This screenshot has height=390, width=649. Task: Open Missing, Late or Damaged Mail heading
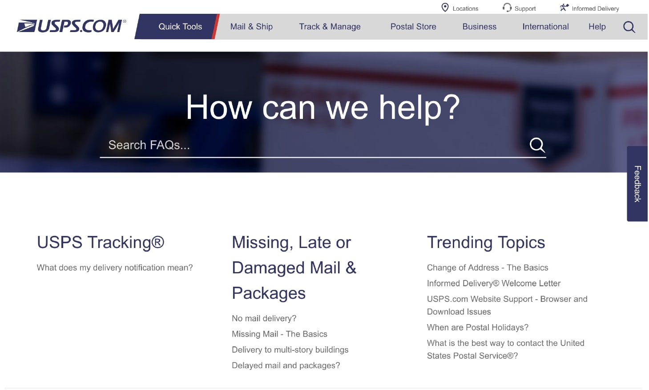pyautogui.click(x=294, y=268)
